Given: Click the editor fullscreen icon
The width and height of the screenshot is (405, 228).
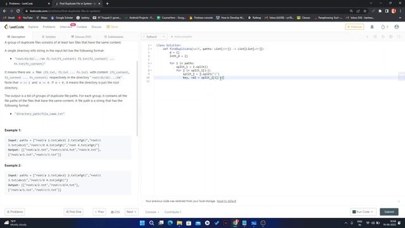Looking at the screenshot, I should 399,37.
